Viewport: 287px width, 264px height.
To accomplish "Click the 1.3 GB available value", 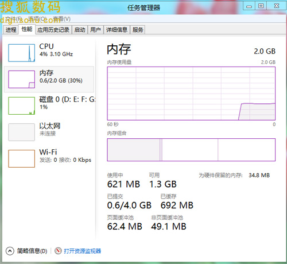I will pos(163,184).
